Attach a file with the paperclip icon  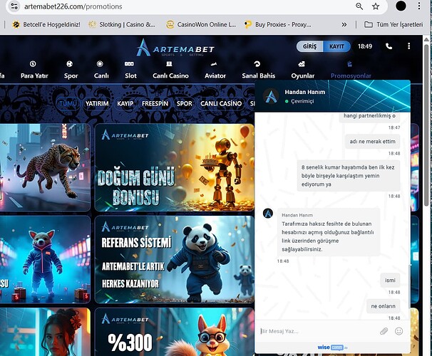384,331
